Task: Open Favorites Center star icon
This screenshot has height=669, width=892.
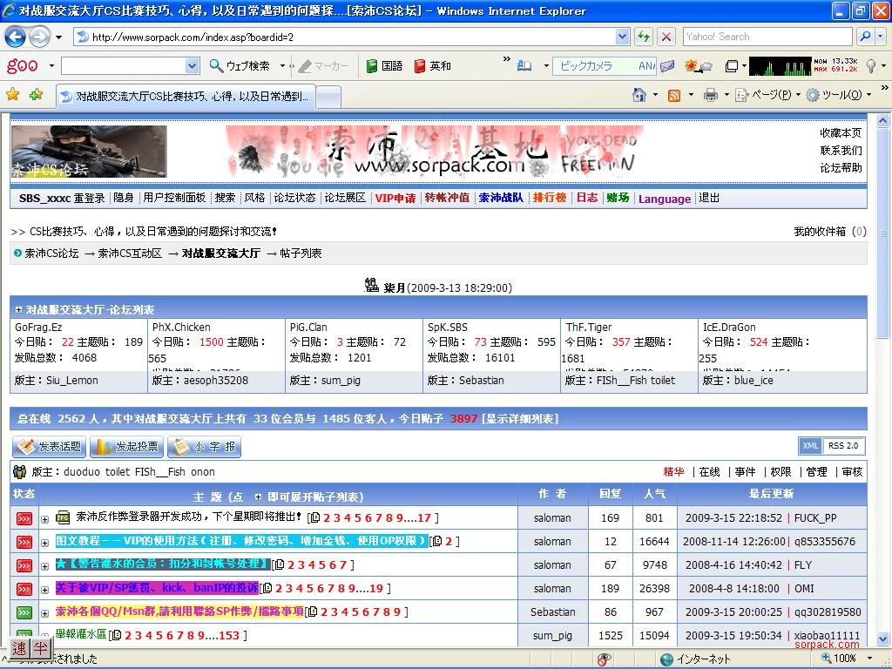Action: (13, 95)
